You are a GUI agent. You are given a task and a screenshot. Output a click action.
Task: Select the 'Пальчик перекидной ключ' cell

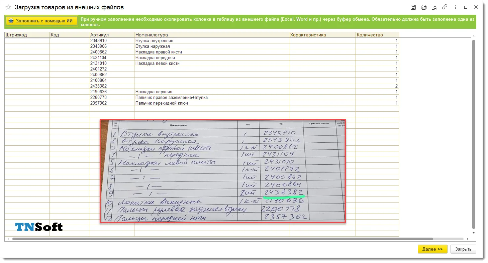(212, 103)
